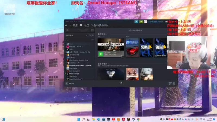Select Dark Deception in the game list
Image resolution: width=217 pixels, height=122 pixels.
coord(74,71)
